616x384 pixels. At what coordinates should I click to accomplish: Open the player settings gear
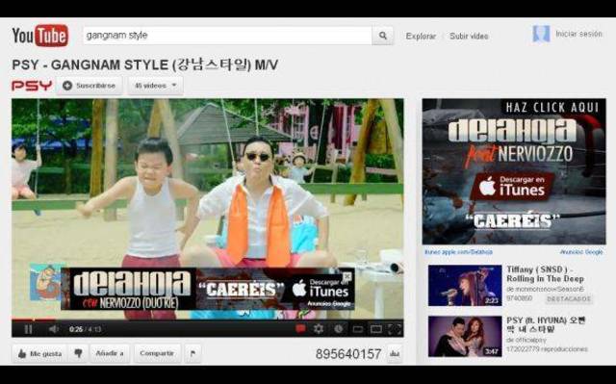[319, 329]
